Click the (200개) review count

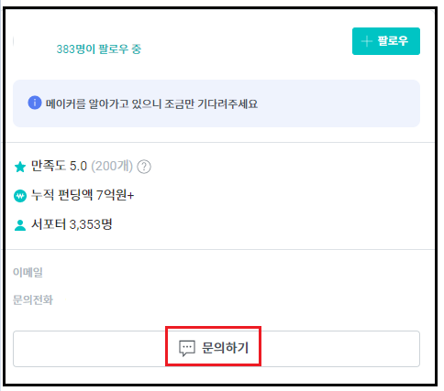click(x=112, y=166)
